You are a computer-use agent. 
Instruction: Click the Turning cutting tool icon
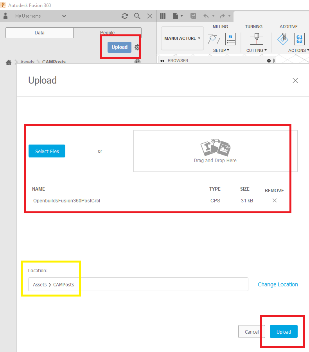coord(257,39)
